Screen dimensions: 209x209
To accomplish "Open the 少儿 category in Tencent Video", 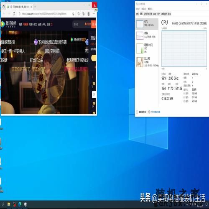I will 44,24.
